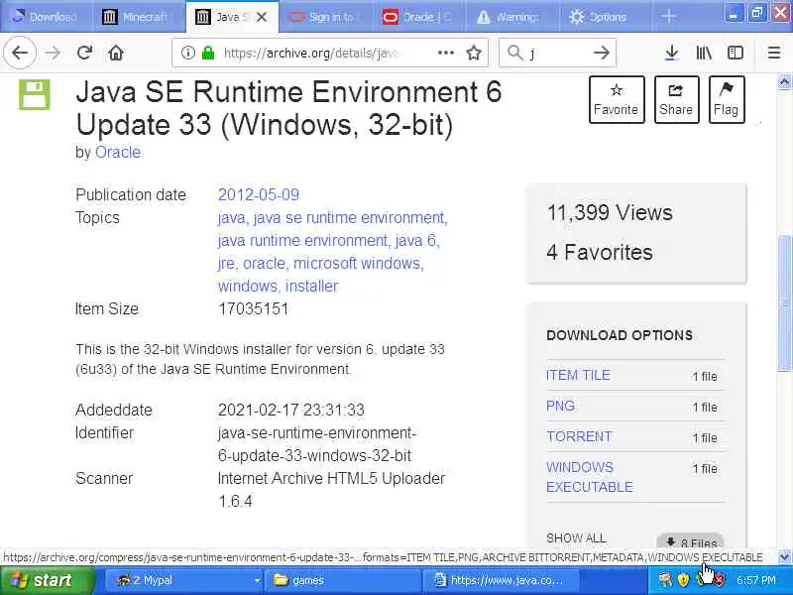Screen dimensions: 793x595
Task: Open page actions three-dot menu
Action: [x=445, y=53]
